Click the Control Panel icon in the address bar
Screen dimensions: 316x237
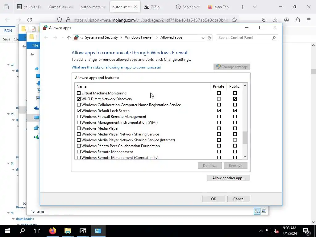[x=76, y=37]
